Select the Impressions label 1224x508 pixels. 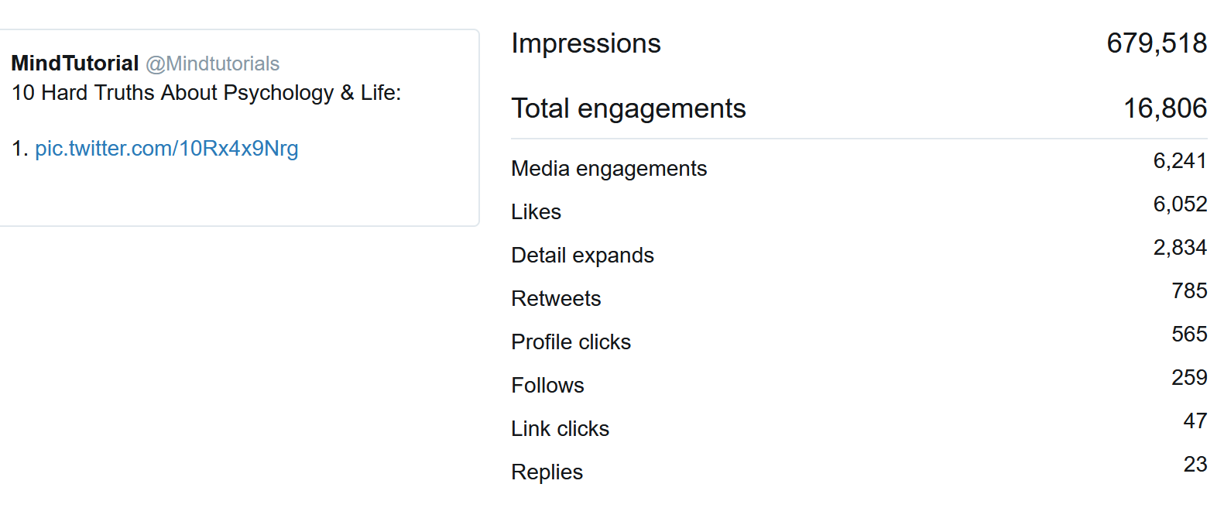point(586,43)
